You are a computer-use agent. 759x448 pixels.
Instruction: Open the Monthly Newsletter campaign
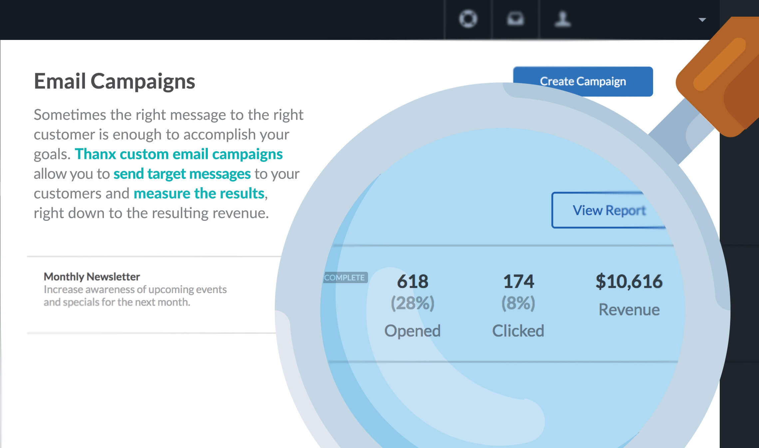(x=92, y=277)
